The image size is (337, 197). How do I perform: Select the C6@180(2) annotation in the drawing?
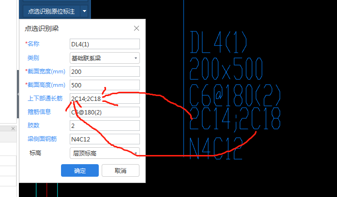coord(235,96)
